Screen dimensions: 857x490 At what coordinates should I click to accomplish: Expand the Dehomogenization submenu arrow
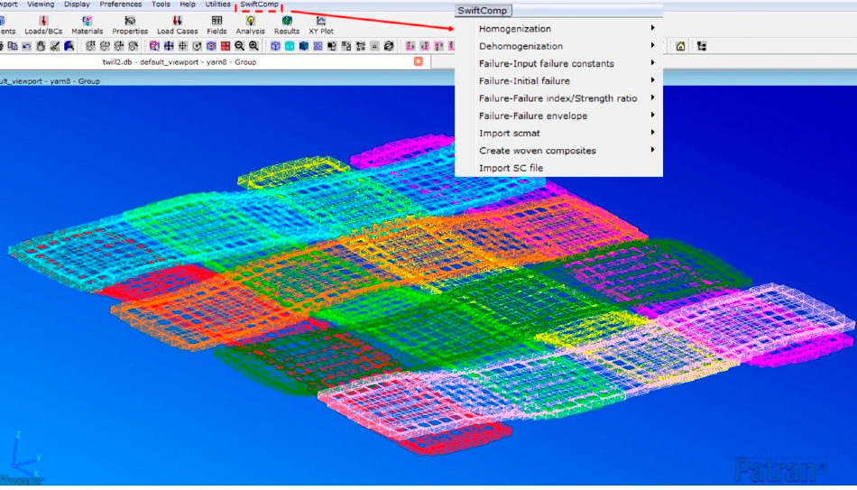[x=652, y=45]
